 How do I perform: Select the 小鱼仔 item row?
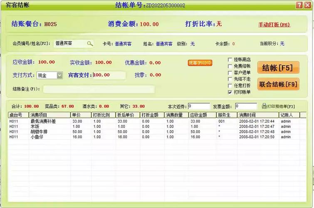[157, 137]
